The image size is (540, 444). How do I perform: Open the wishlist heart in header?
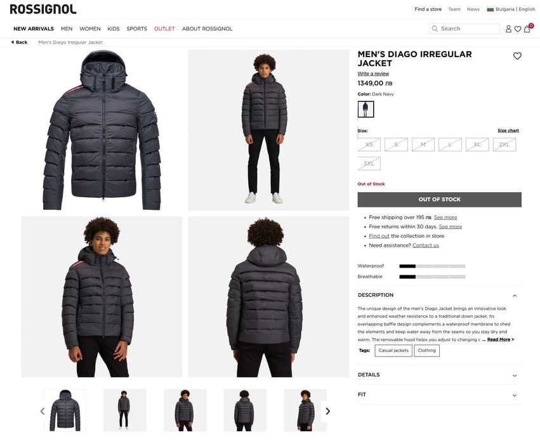tap(518, 29)
